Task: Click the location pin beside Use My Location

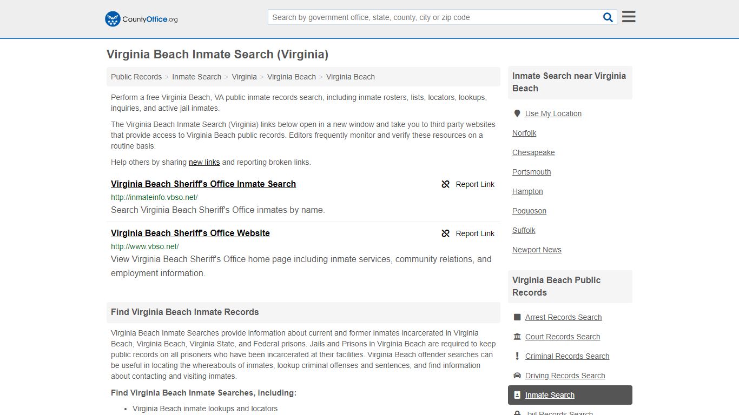Action: point(517,113)
